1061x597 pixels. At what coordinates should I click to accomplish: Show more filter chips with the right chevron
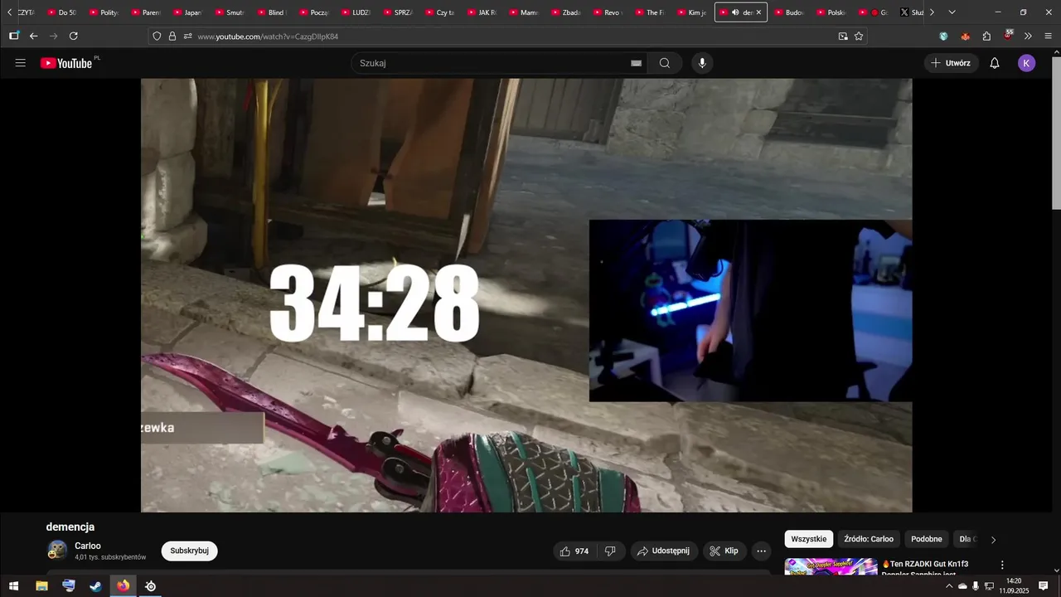tap(993, 540)
